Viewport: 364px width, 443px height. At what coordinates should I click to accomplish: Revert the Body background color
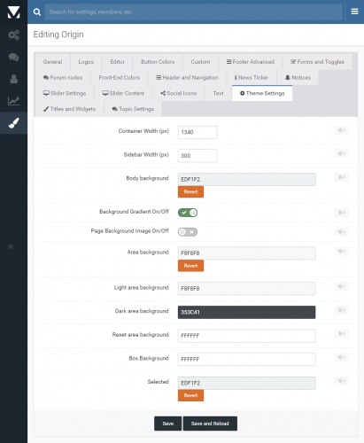[190, 191]
